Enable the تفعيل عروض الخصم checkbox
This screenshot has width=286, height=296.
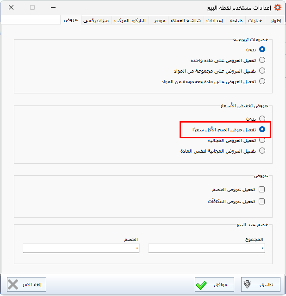click(262, 189)
